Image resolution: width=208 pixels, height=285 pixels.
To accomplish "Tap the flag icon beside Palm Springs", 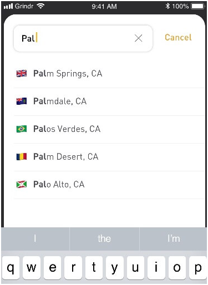I will click(x=22, y=74).
